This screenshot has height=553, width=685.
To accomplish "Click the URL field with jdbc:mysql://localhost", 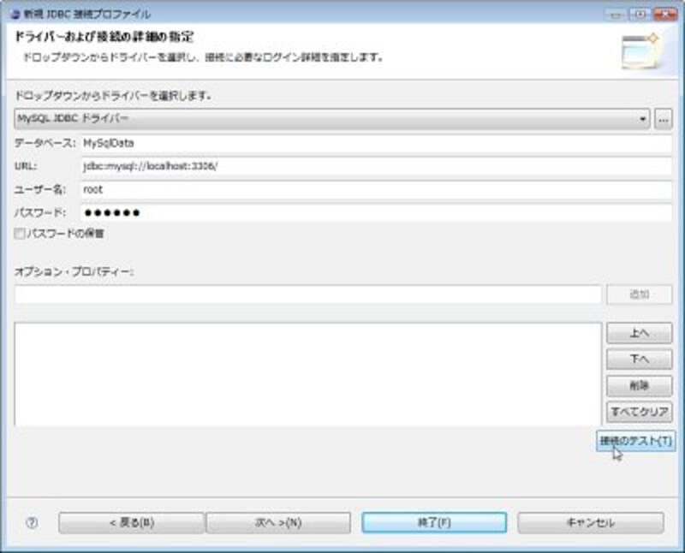I will click(376, 166).
